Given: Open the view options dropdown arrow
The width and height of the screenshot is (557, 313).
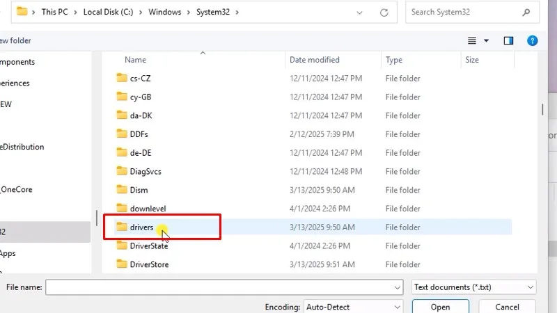Looking at the screenshot, I should (486, 40).
